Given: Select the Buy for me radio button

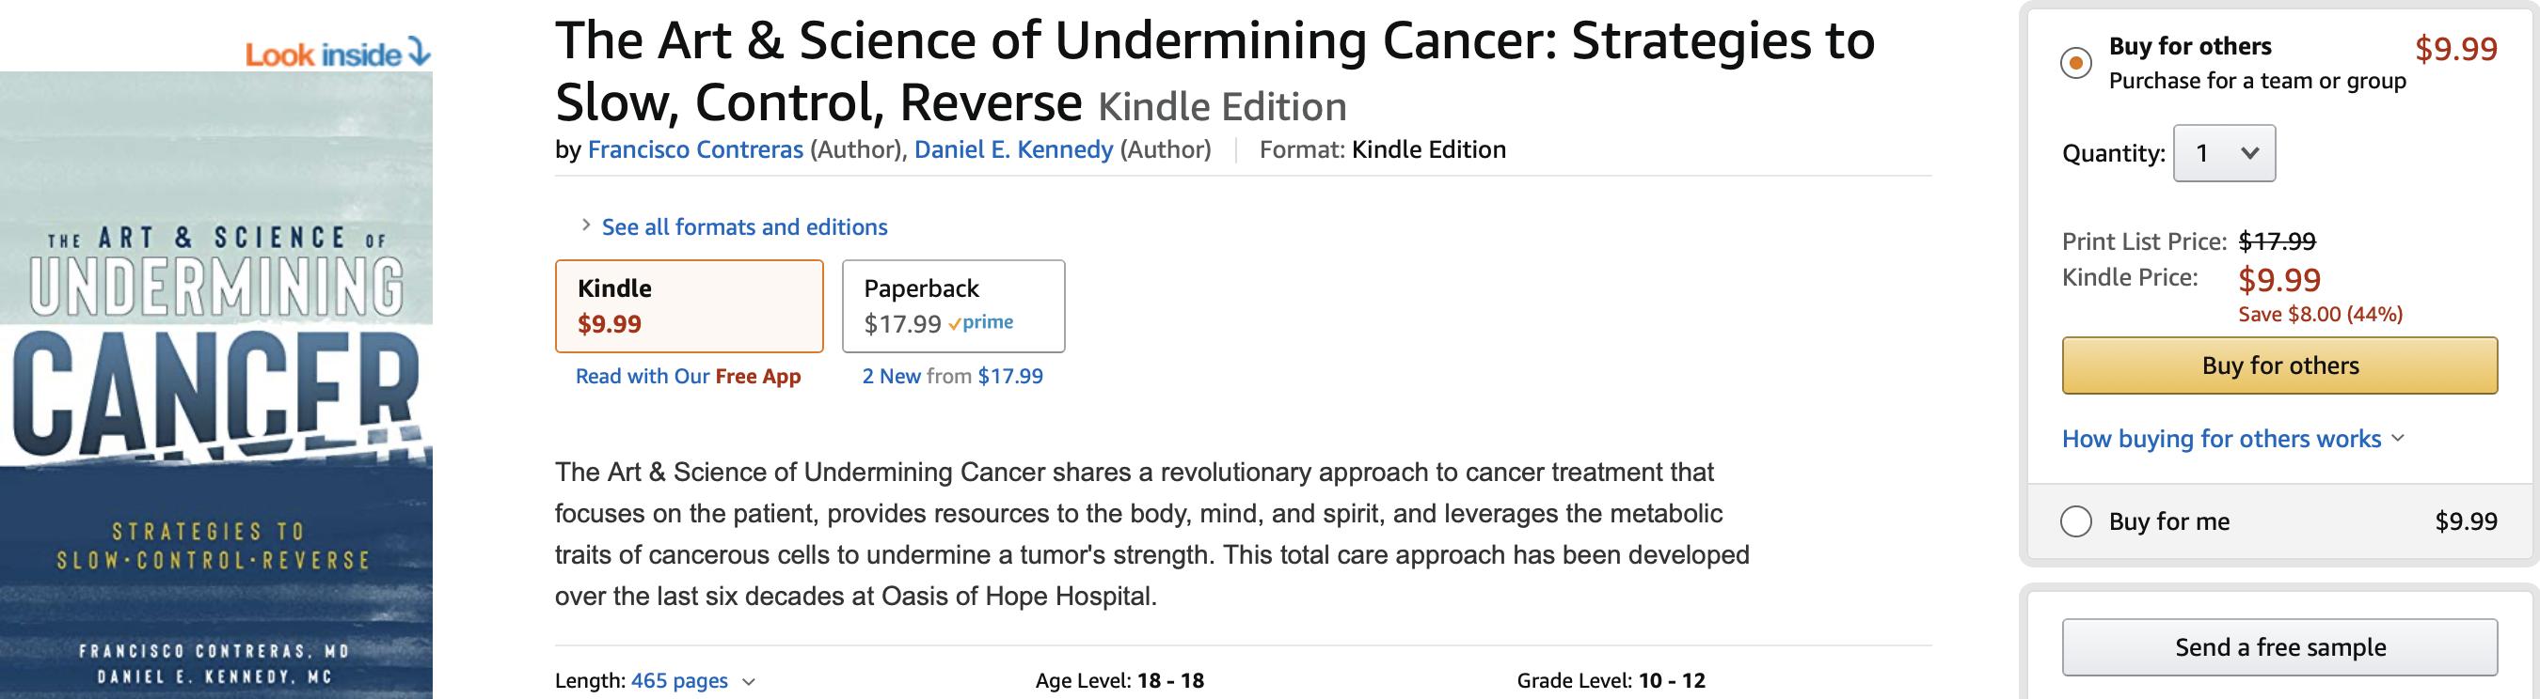Looking at the screenshot, I should click(x=2075, y=520).
